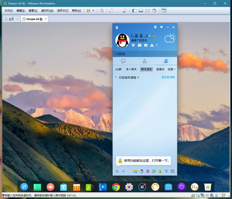Screen dimensions: 232x199
Task: Open the red screen recorder dock icon
Action: pos(51,187)
